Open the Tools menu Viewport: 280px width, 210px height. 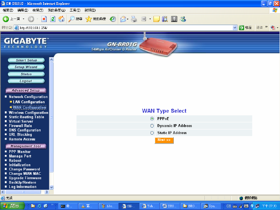(75, 10)
